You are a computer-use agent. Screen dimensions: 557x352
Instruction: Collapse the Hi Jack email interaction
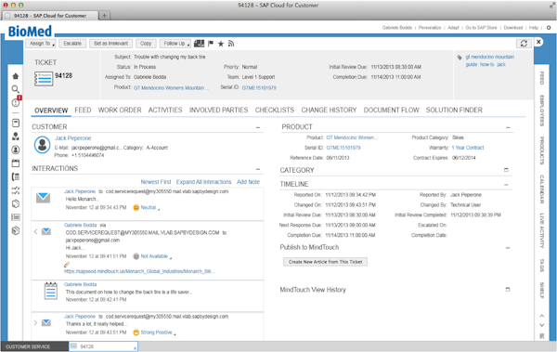click(35, 232)
